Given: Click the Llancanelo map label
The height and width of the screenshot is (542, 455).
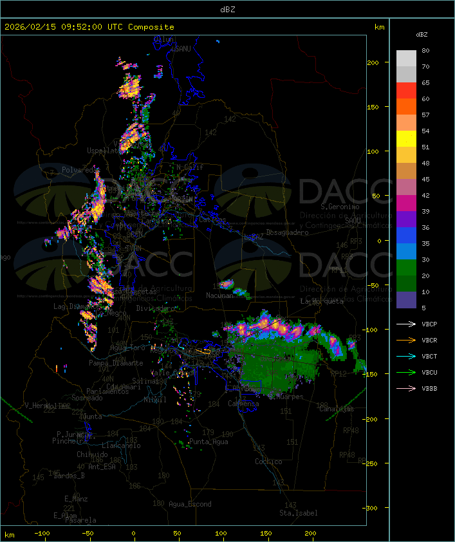Looking at the screenshot, I should (x=121, y=445).
